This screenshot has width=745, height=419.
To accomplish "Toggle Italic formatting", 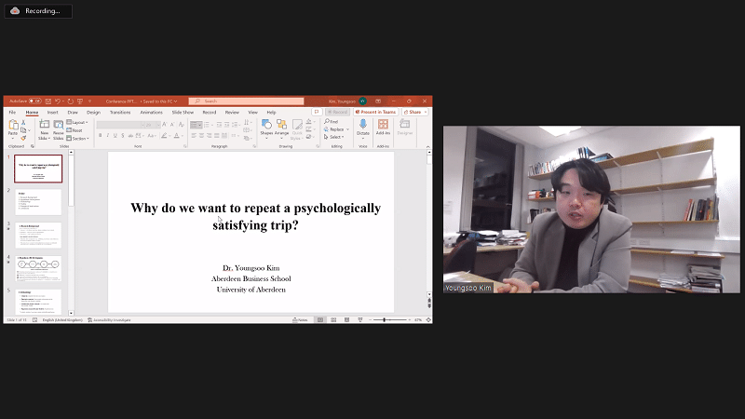I will [x=109, y=135].
